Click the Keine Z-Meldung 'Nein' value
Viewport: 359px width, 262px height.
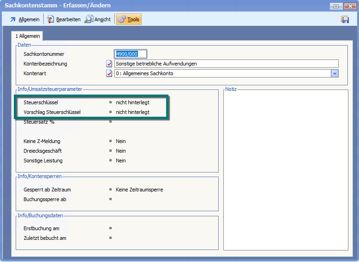coord(121,141)
